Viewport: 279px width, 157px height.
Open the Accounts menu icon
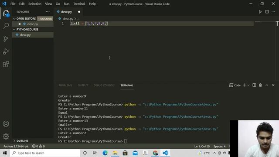click(x=6, y=124)
